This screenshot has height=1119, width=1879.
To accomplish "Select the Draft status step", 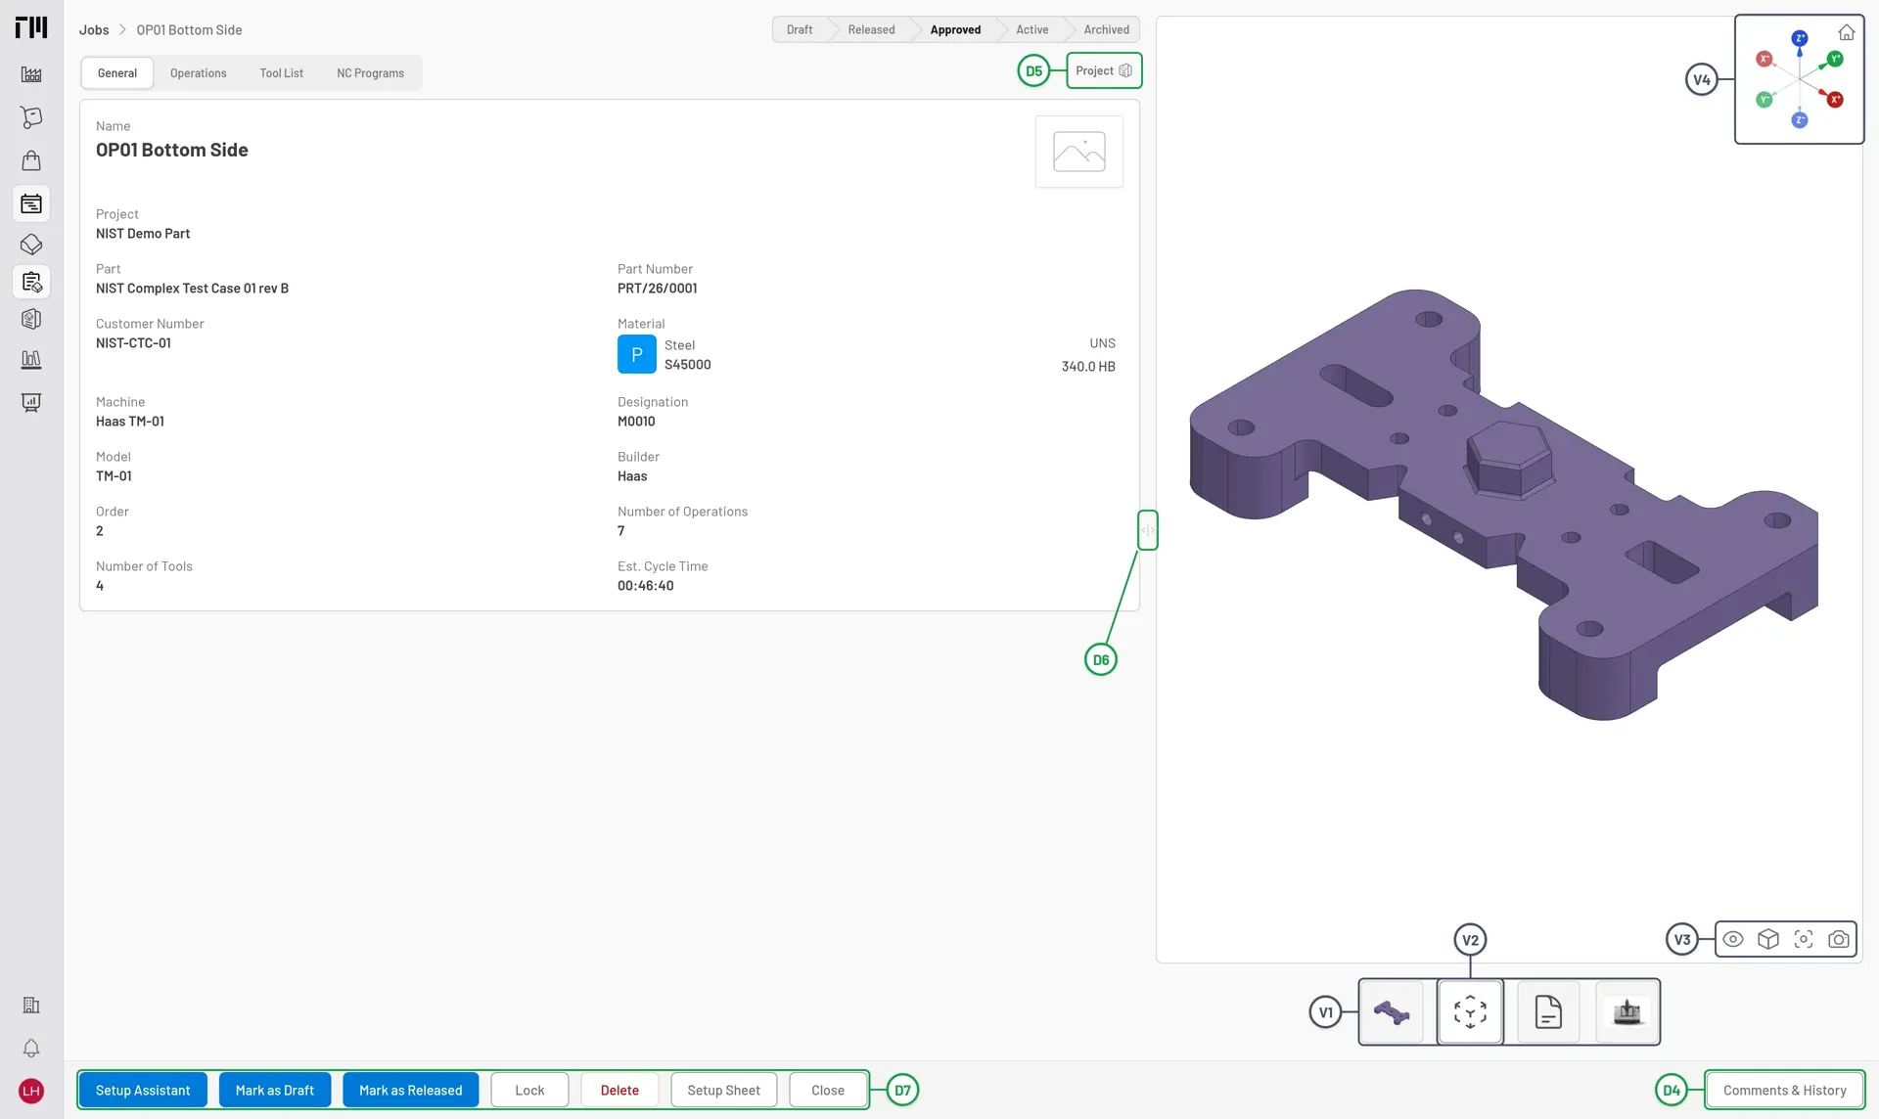I will tap(800, 29).
